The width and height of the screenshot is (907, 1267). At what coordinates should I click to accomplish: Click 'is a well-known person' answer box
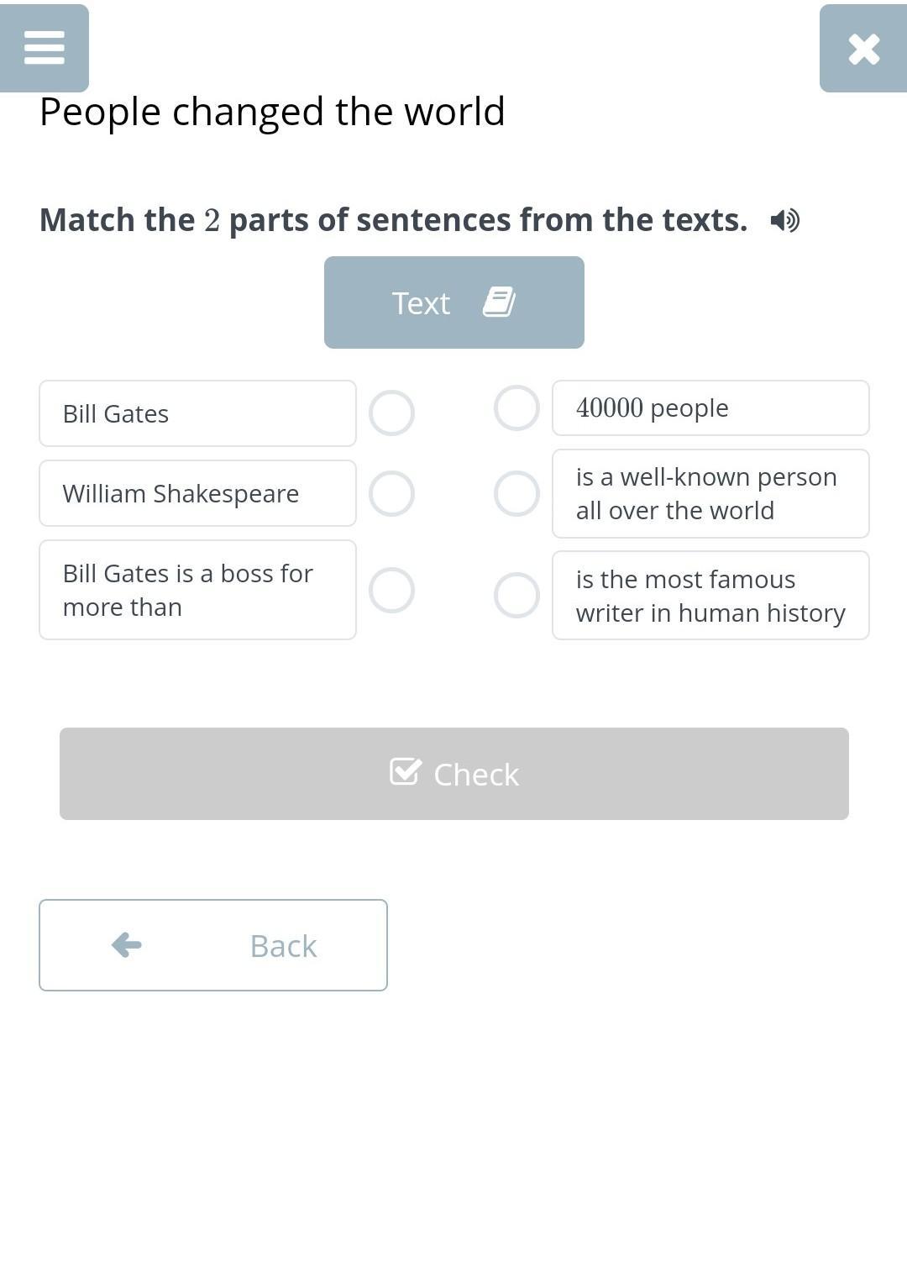tap(710, 493)
